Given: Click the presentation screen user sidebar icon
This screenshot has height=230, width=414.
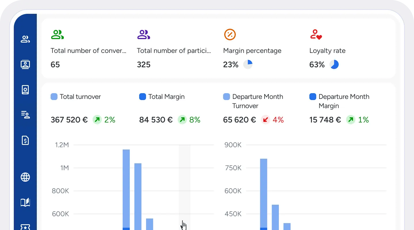Looking at the screenshot, I should pyautogui.click(x=25, y=64).
